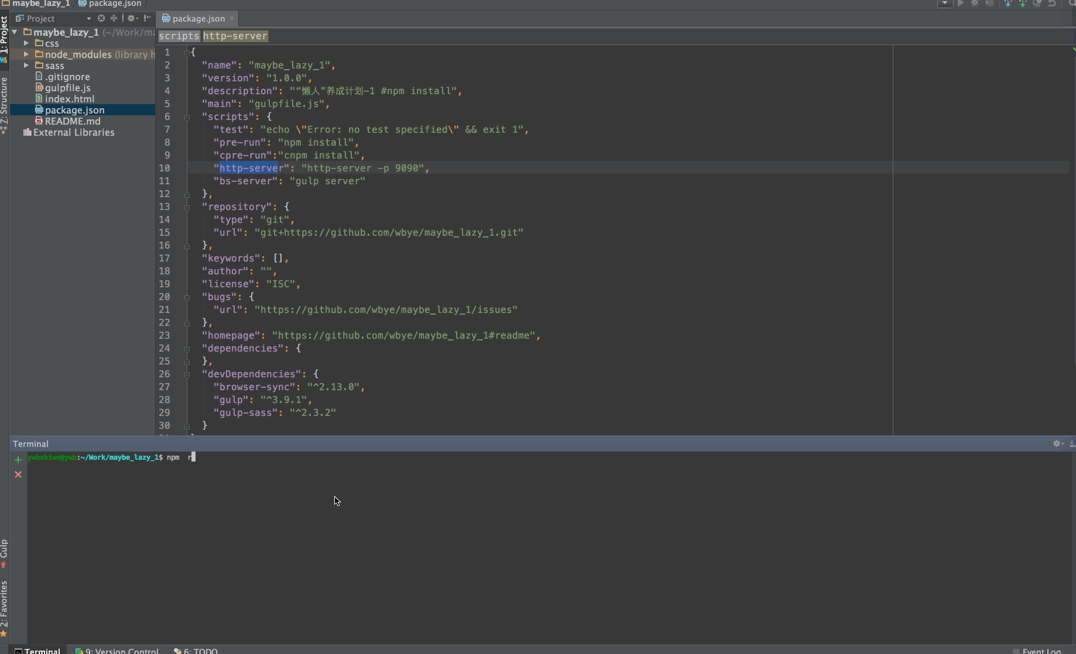1076x654 pixels.
Task: Close the package.json editor tab
Action: 232,18
